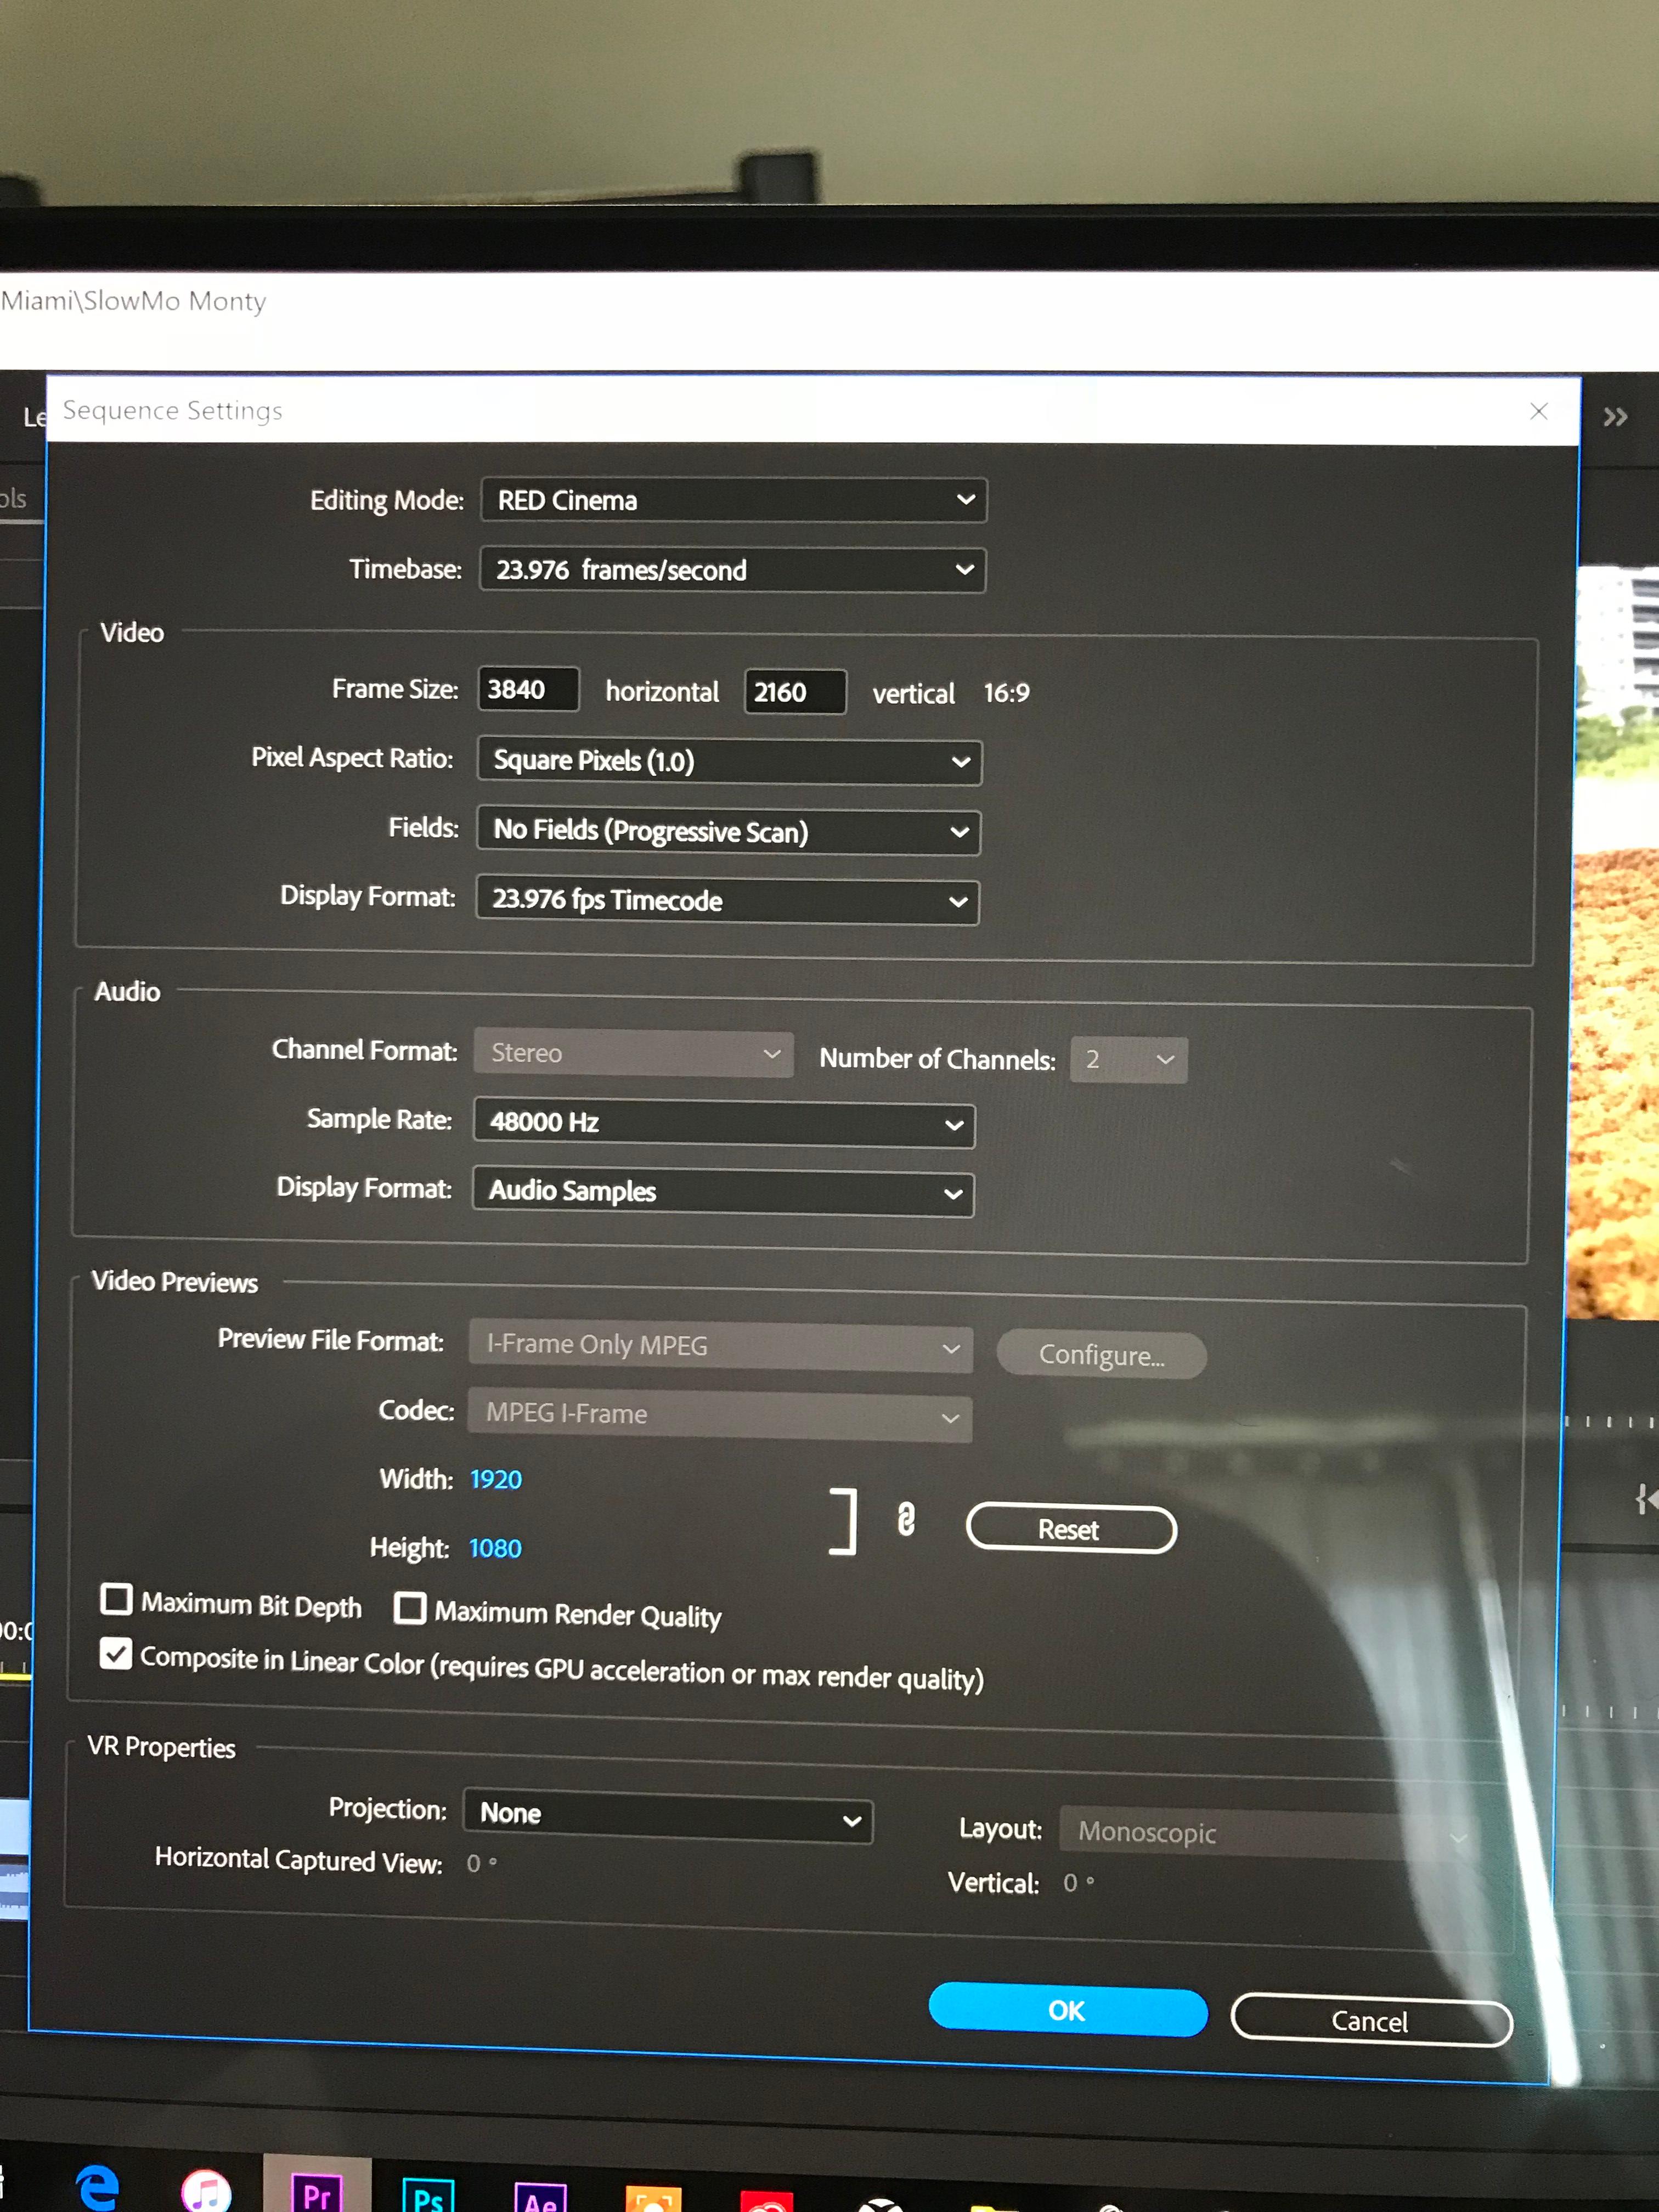The height and width of the screenshot is (2212, 1659).
Task: Click the Horizontal Captured View value
Action: tap(482, 1863)
